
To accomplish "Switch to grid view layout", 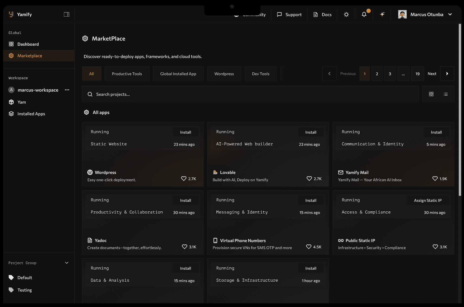I will pyautogui.click(x=431, y=94).
